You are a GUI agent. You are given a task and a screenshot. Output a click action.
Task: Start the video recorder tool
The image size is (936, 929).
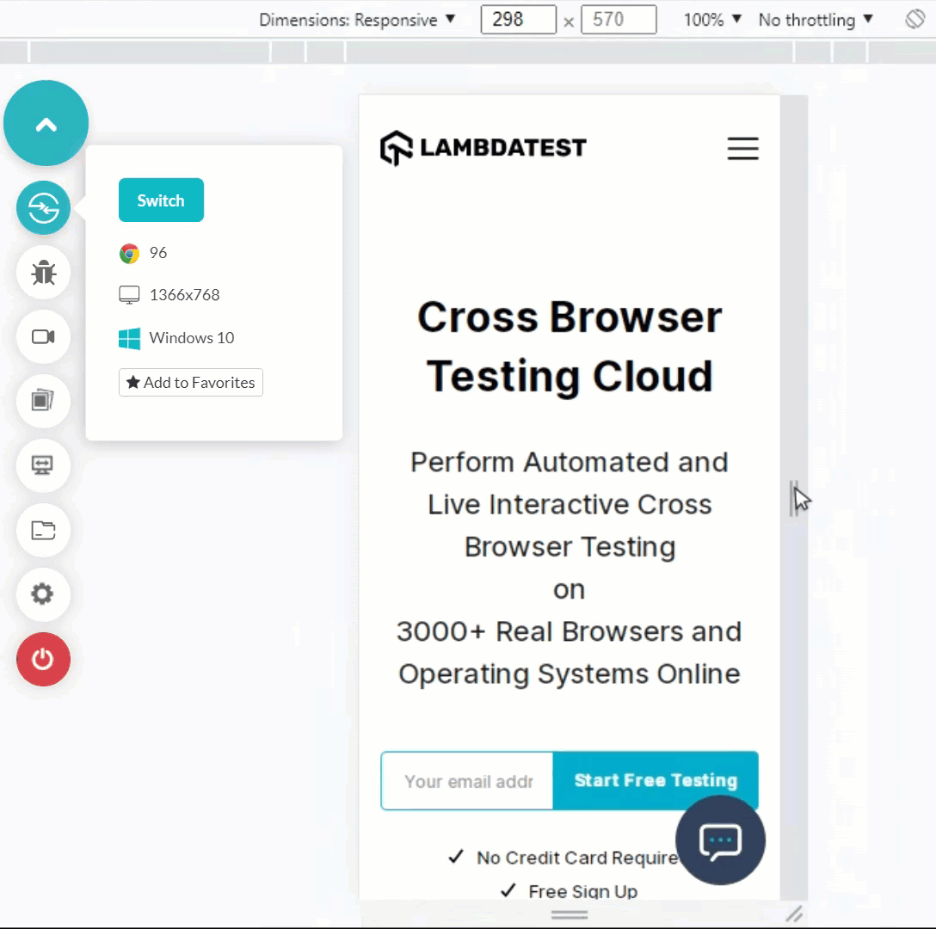[43, 337]
